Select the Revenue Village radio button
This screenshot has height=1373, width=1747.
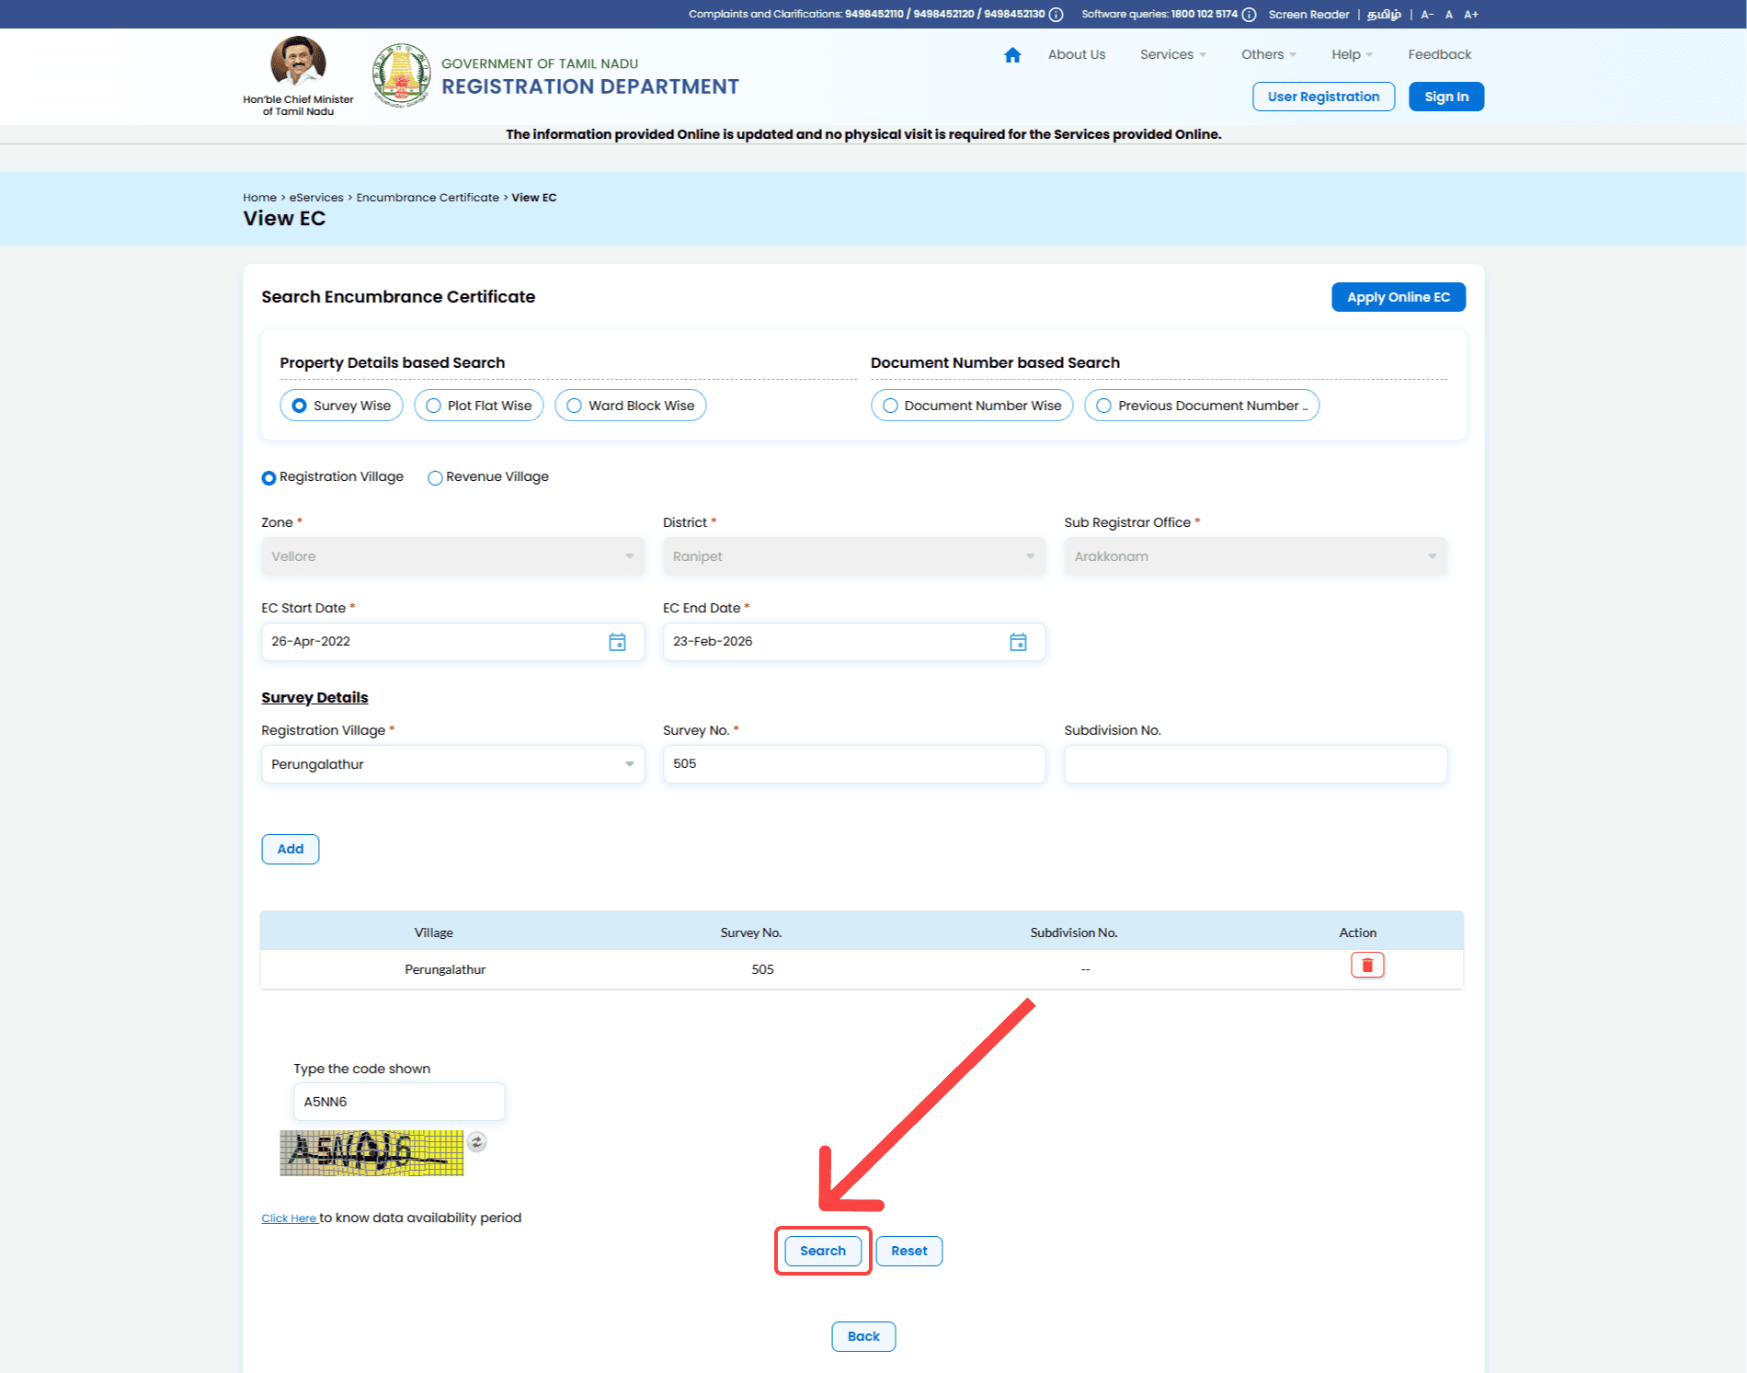[436, 477]
